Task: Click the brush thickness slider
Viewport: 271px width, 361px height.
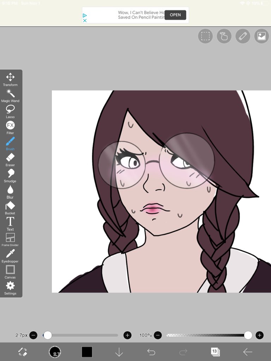Action: pyautogui.click(x=80, y=335)
